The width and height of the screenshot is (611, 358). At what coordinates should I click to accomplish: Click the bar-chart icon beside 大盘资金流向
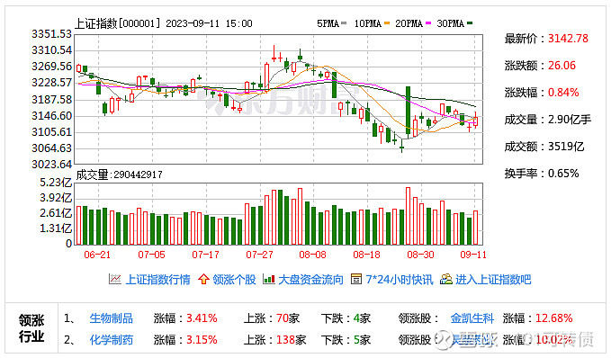click(x=269, y=279)
